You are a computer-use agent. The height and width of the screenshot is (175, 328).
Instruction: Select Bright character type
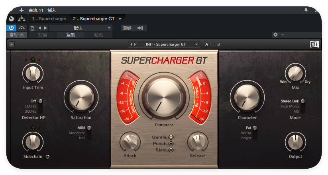[x=246, y=138]
